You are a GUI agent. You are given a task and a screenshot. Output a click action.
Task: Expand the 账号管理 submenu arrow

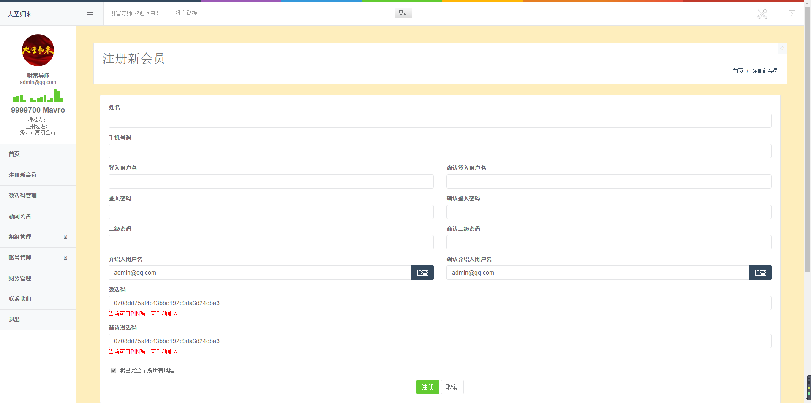(65, 258)
